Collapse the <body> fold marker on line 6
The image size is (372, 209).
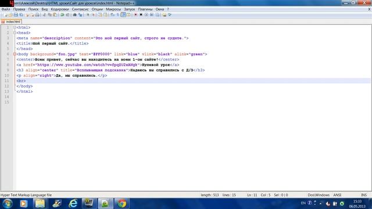(15, 54)
